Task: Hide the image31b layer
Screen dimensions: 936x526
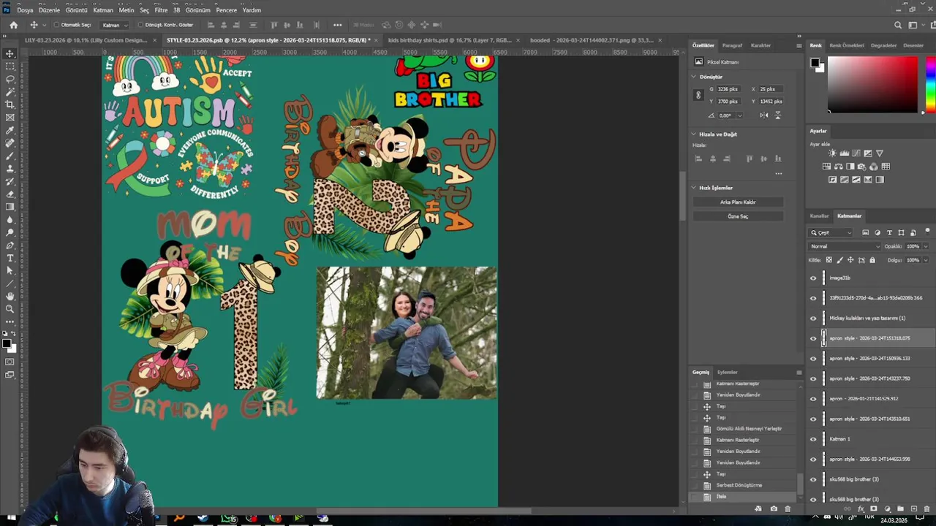Action: click(x=813, y=278)
